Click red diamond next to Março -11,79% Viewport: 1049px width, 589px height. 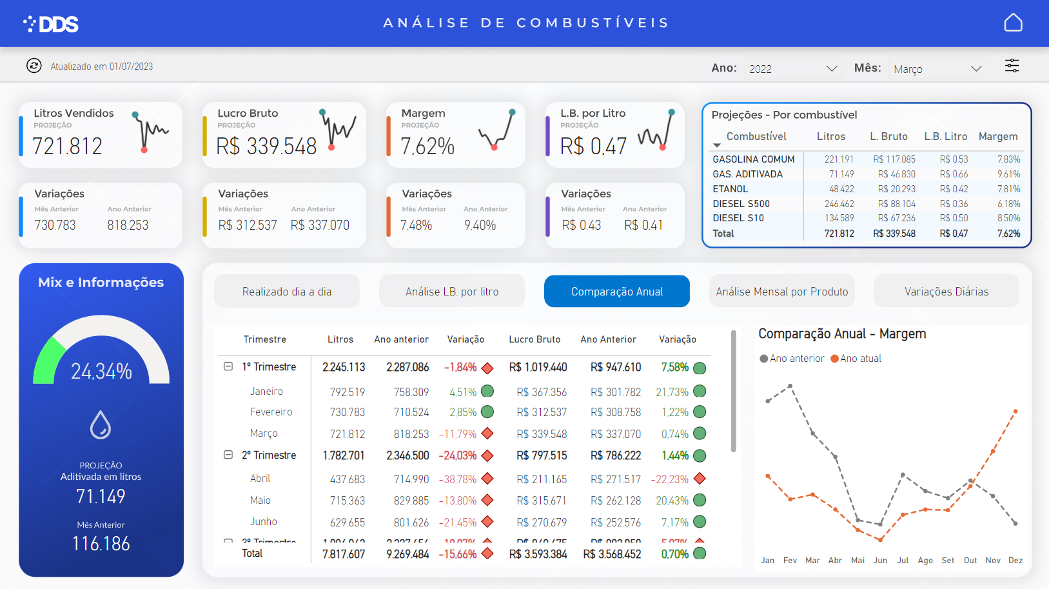(x=487, y=434)
